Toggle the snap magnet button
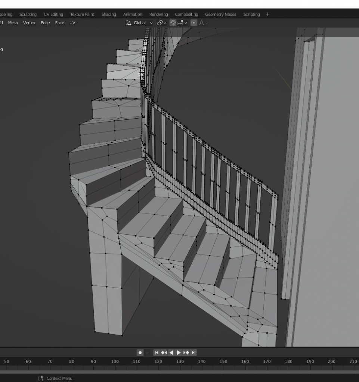 pyautogui.click(x=173, y=23)
